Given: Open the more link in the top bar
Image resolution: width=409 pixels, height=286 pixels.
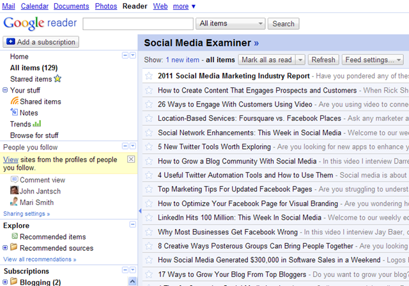Looking at the screenshot, I should (181, 6).
